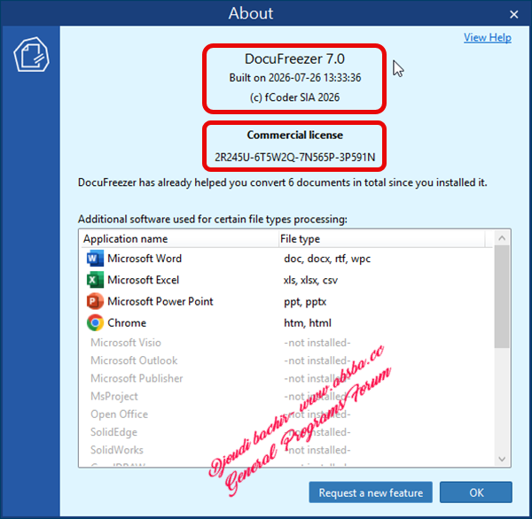The width and height of the screenshot is (532, 519).
Task: Select the SolidWorks list entry
Action: 286,450
